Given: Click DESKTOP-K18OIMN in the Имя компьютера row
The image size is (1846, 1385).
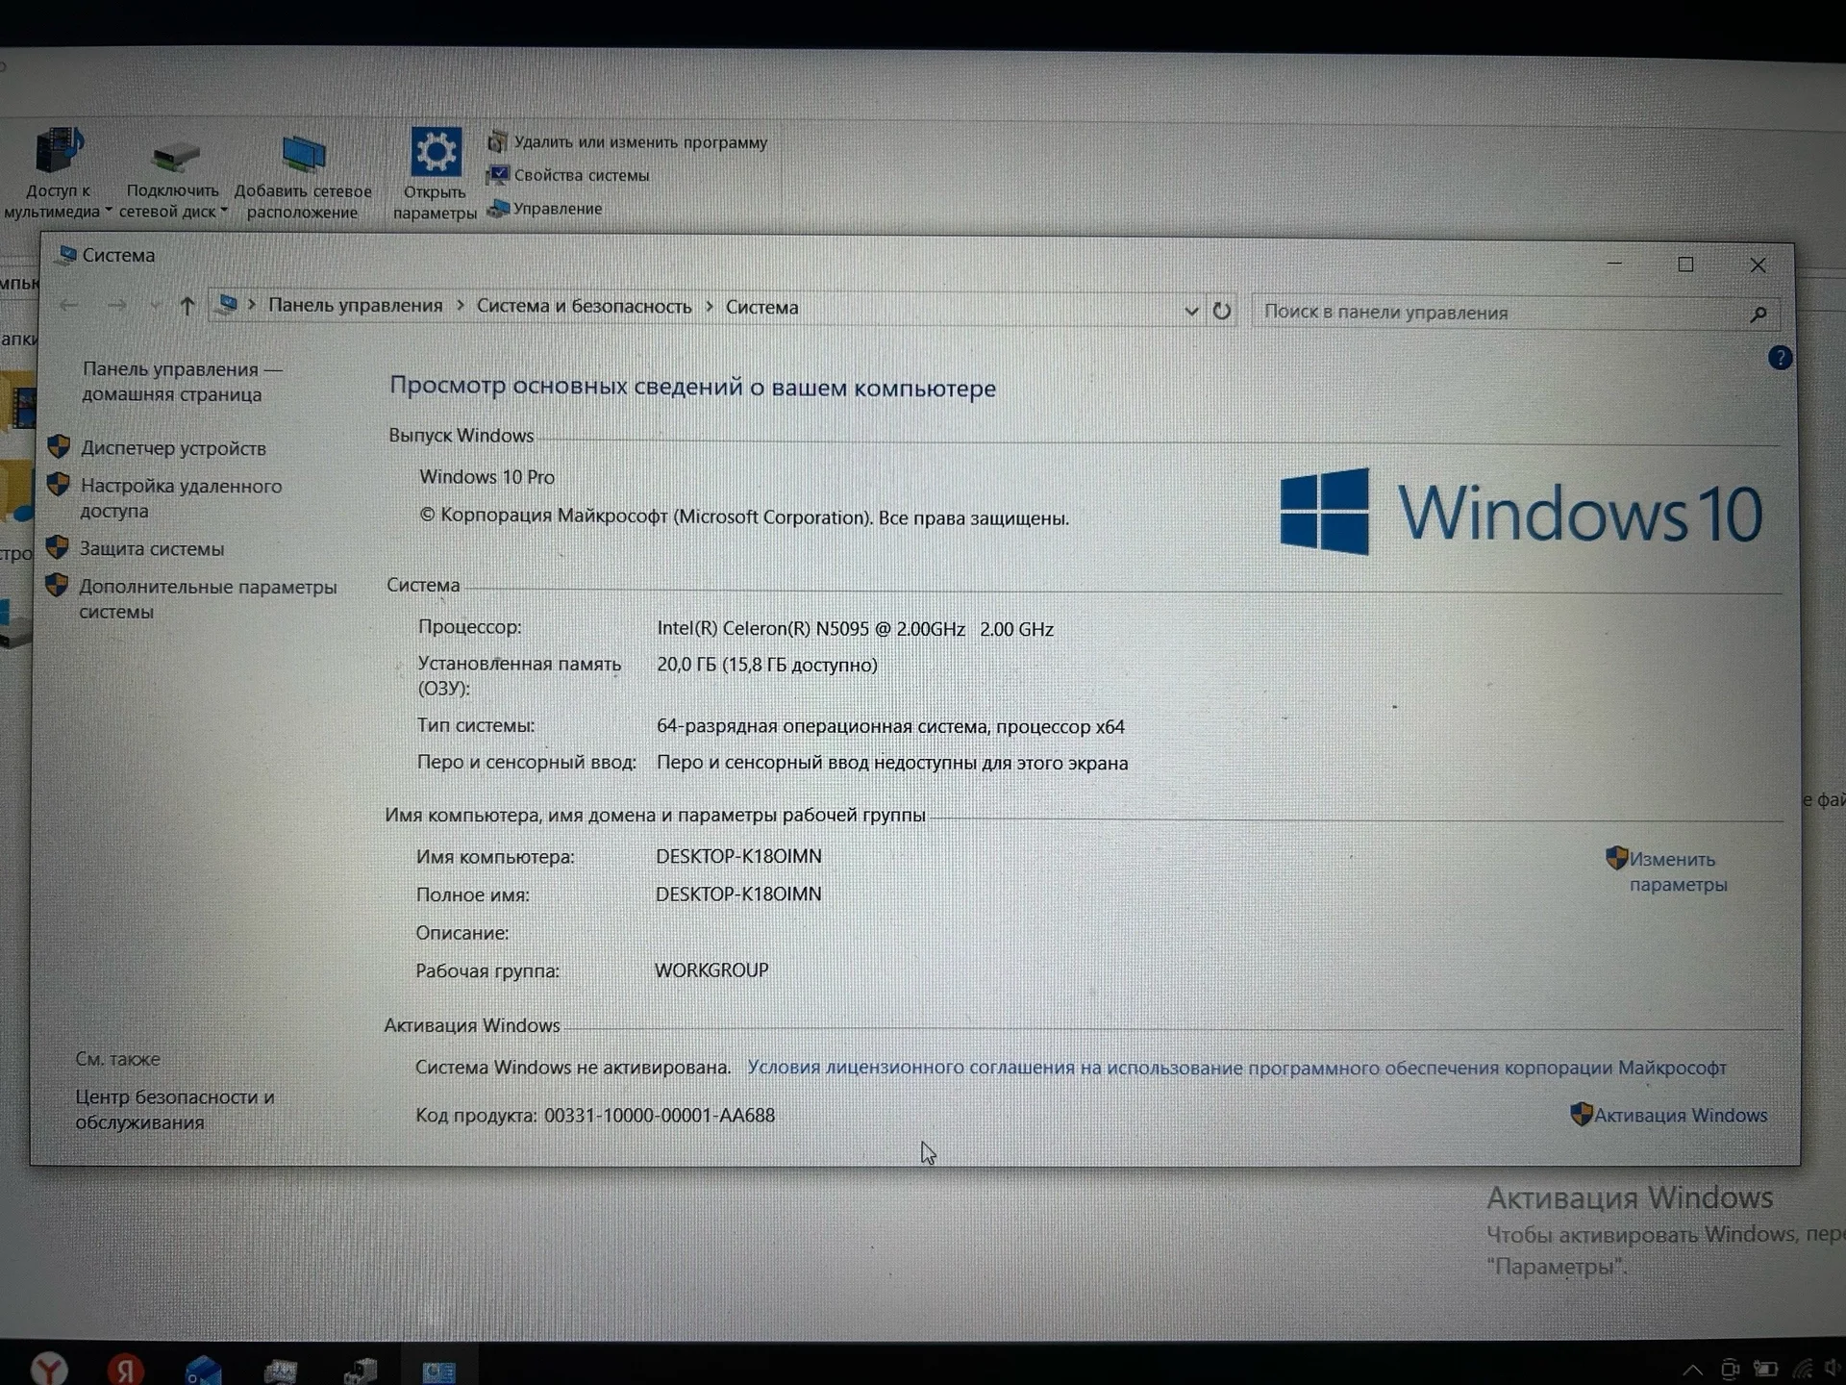Looking at the screenshot, I should click(x=738, y=856).
